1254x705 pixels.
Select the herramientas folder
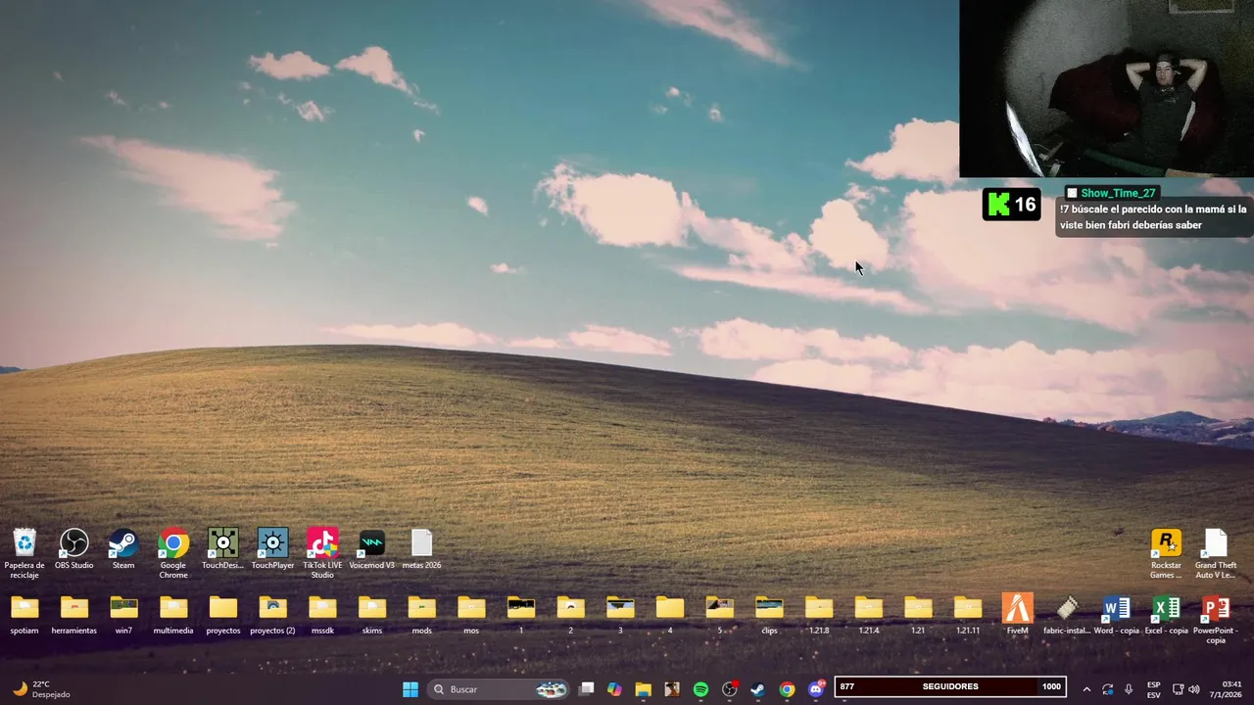click(x=74, y=616)
